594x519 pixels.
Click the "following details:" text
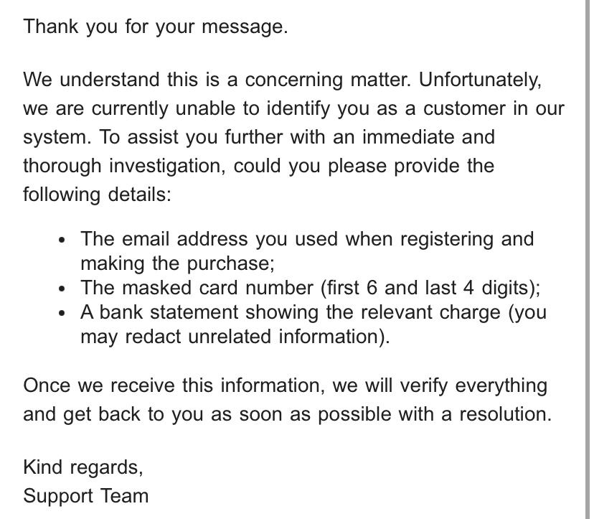pos(97,195)
